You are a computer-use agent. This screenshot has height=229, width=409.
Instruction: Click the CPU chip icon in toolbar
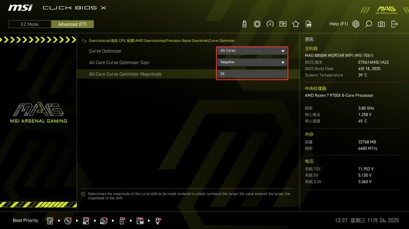tap(257, 24)
